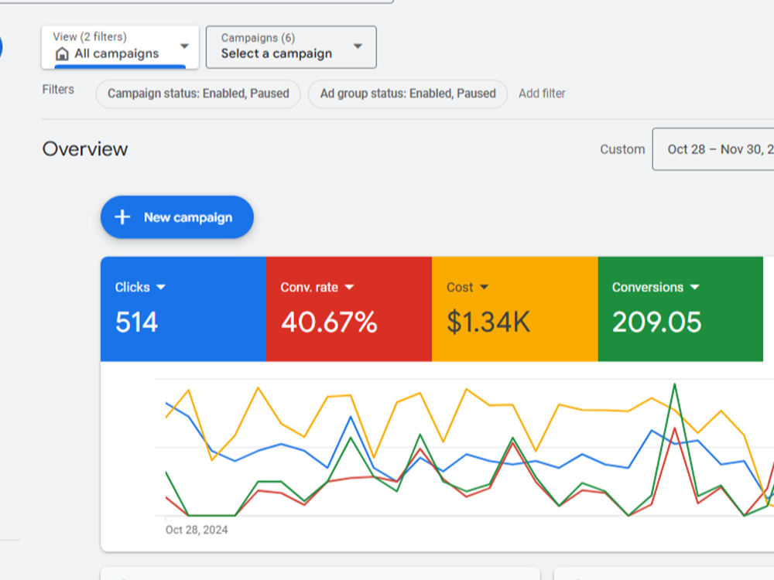Click the Campaign status filter chip
The width and height of the screenshot is (774, 580).
point(198,94)
